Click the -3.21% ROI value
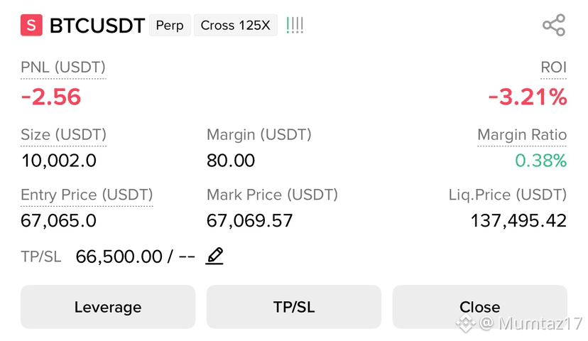The height and width of the screenshot is (341, 588). (527, 97)
